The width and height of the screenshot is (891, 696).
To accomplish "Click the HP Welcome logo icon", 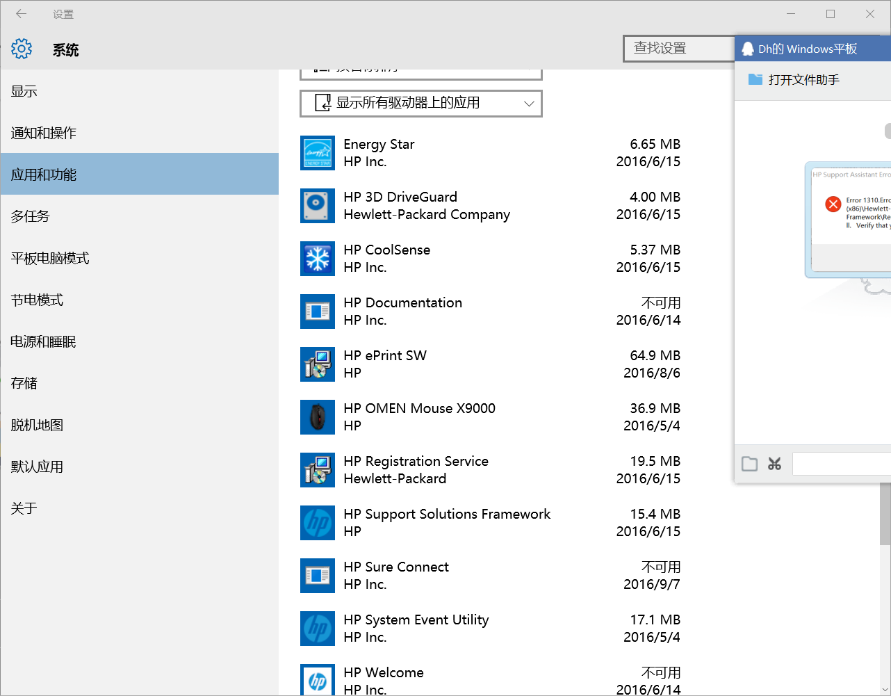I will (x=318, y=680).
